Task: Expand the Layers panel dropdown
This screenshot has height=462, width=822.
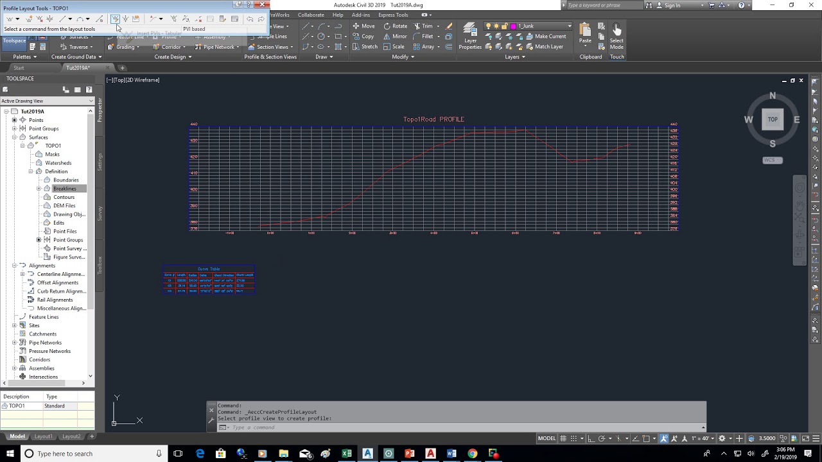Action: click(x=515, y=56)
